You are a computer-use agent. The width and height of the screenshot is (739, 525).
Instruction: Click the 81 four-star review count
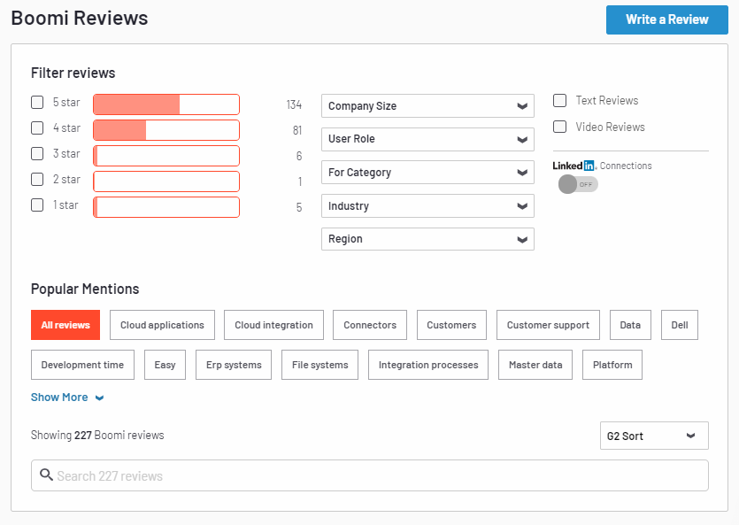click(x=297, y=130)
